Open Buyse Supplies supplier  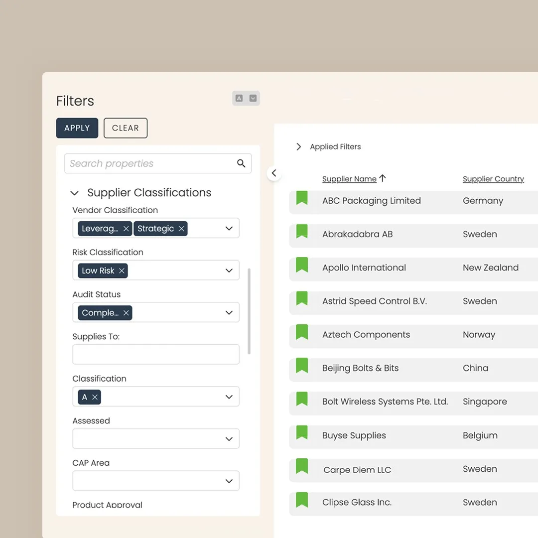coord(354,435)
